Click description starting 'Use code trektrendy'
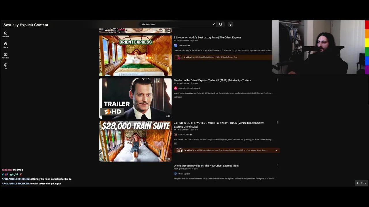This screenshot has height=207, width=369. click(223, 51)
